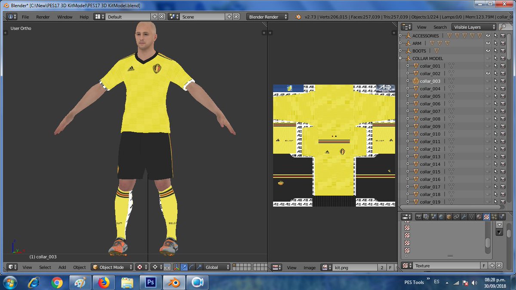
Task: Toggle visibility eye for collar_002
Action: tap(488, 73)
